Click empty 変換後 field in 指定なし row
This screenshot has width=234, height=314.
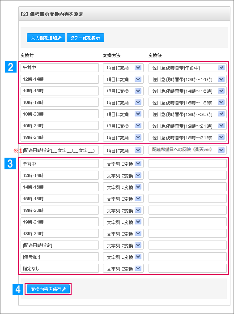point(187,268)
